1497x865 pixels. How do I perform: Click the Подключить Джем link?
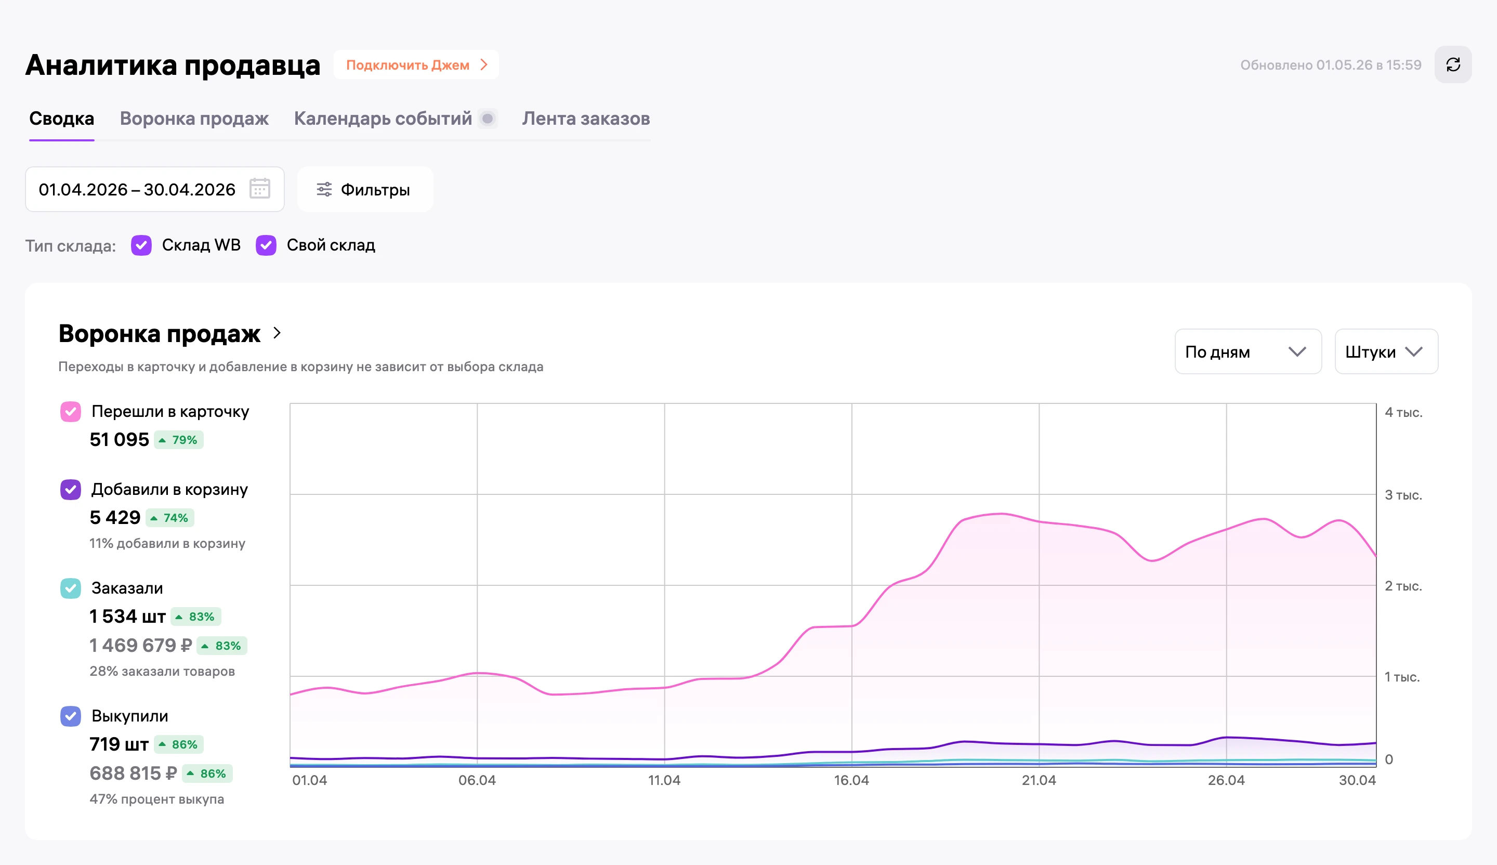coord(416,65)
